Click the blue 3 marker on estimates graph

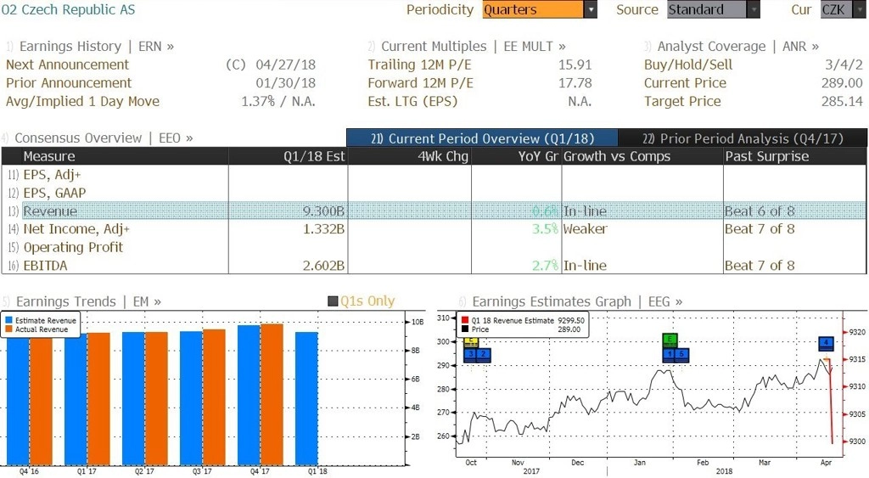coord(470,354)
